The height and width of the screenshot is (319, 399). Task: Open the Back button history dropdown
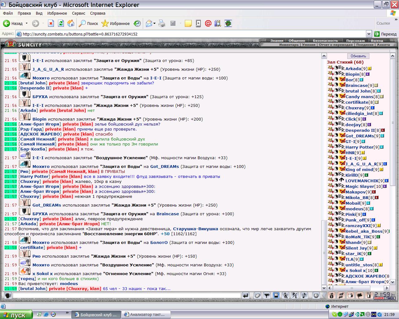click(x=26, y=23)
